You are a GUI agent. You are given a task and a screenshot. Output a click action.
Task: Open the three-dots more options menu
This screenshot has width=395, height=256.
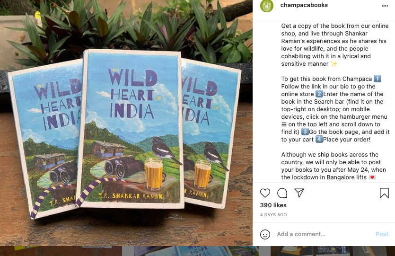[x=385, y=6]
